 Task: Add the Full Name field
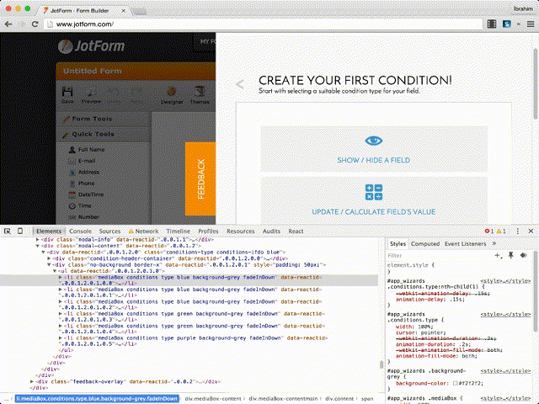(x=87, y=150)
